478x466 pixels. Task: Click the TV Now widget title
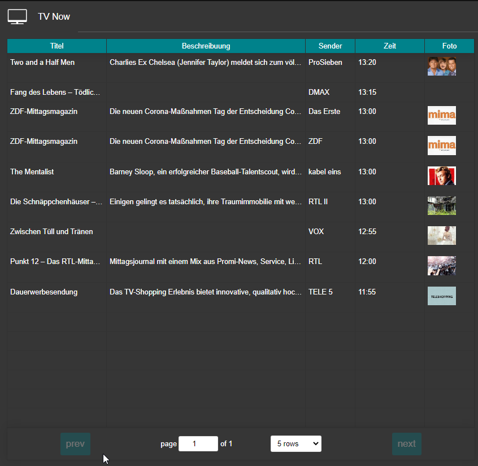pyautogui.click(x=54, y=16)
